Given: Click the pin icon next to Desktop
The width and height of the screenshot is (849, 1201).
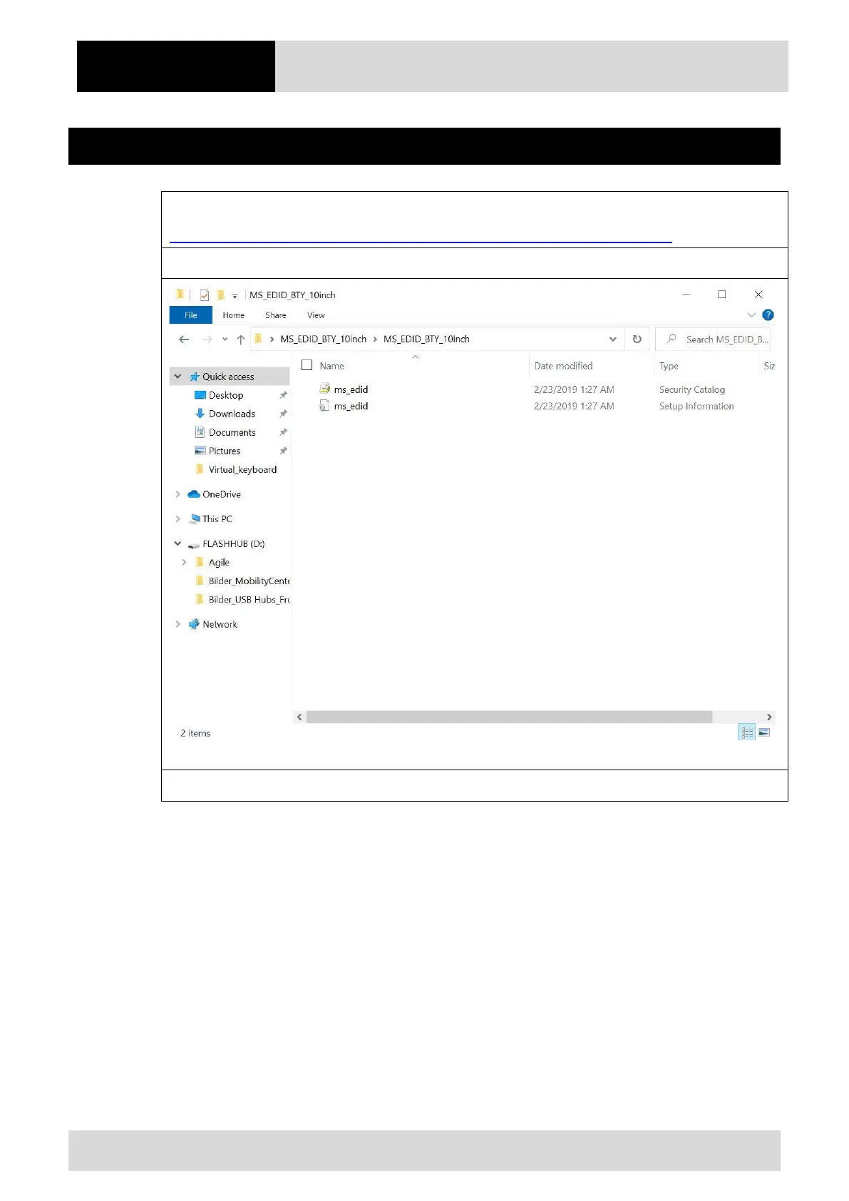Looking at the screenshot, I should point(283,395).
